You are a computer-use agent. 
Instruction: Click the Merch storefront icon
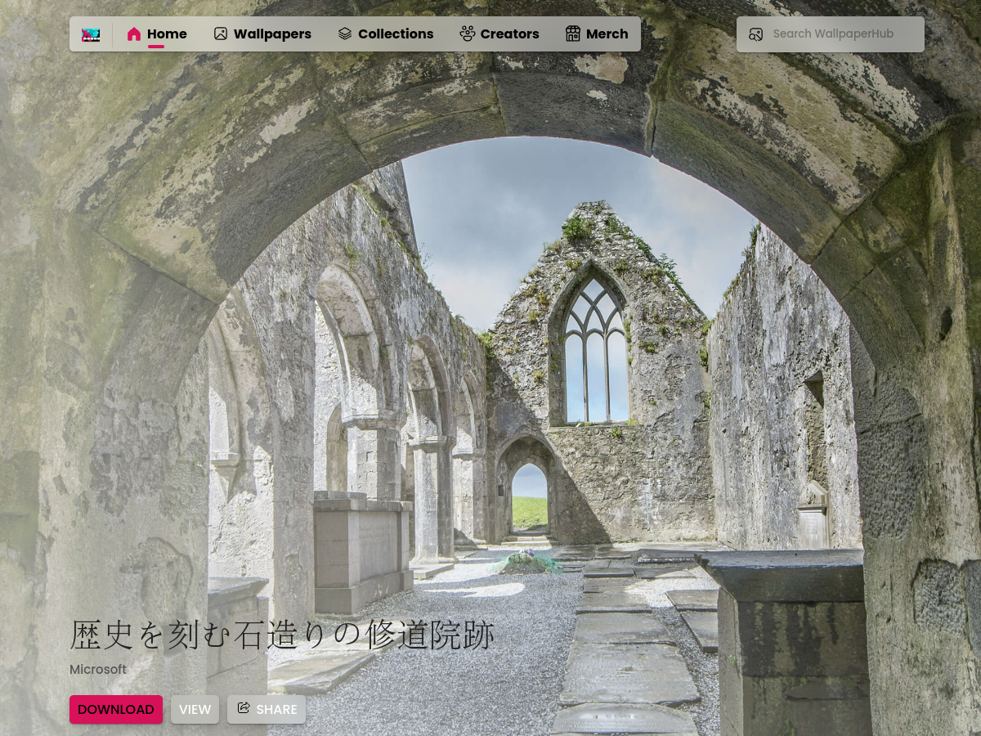pyautogui.click(x=573, y=34)
